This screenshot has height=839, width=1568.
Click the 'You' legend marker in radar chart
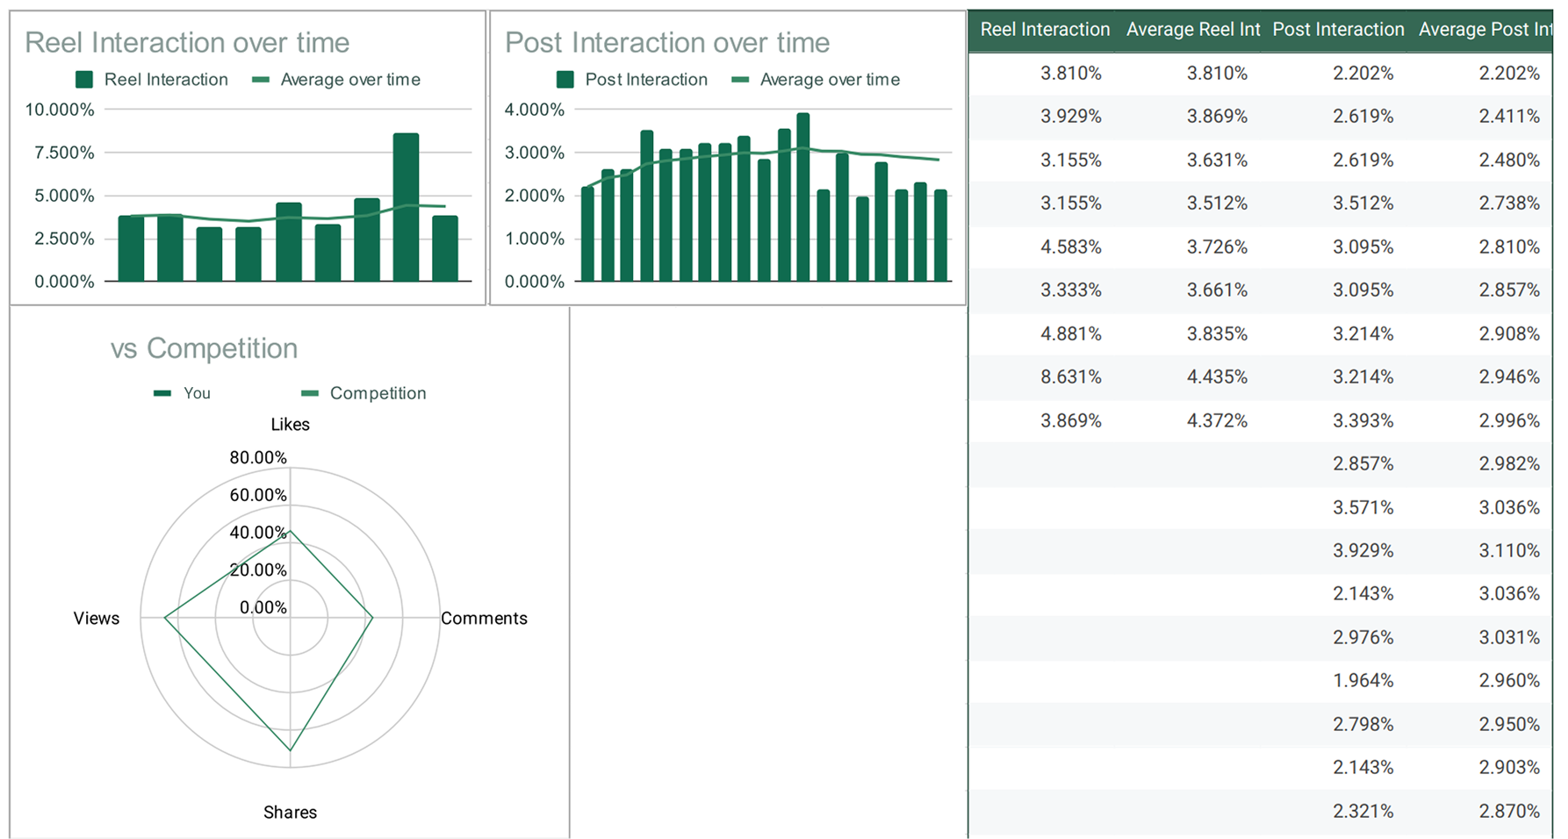click(x=162, y=393)
